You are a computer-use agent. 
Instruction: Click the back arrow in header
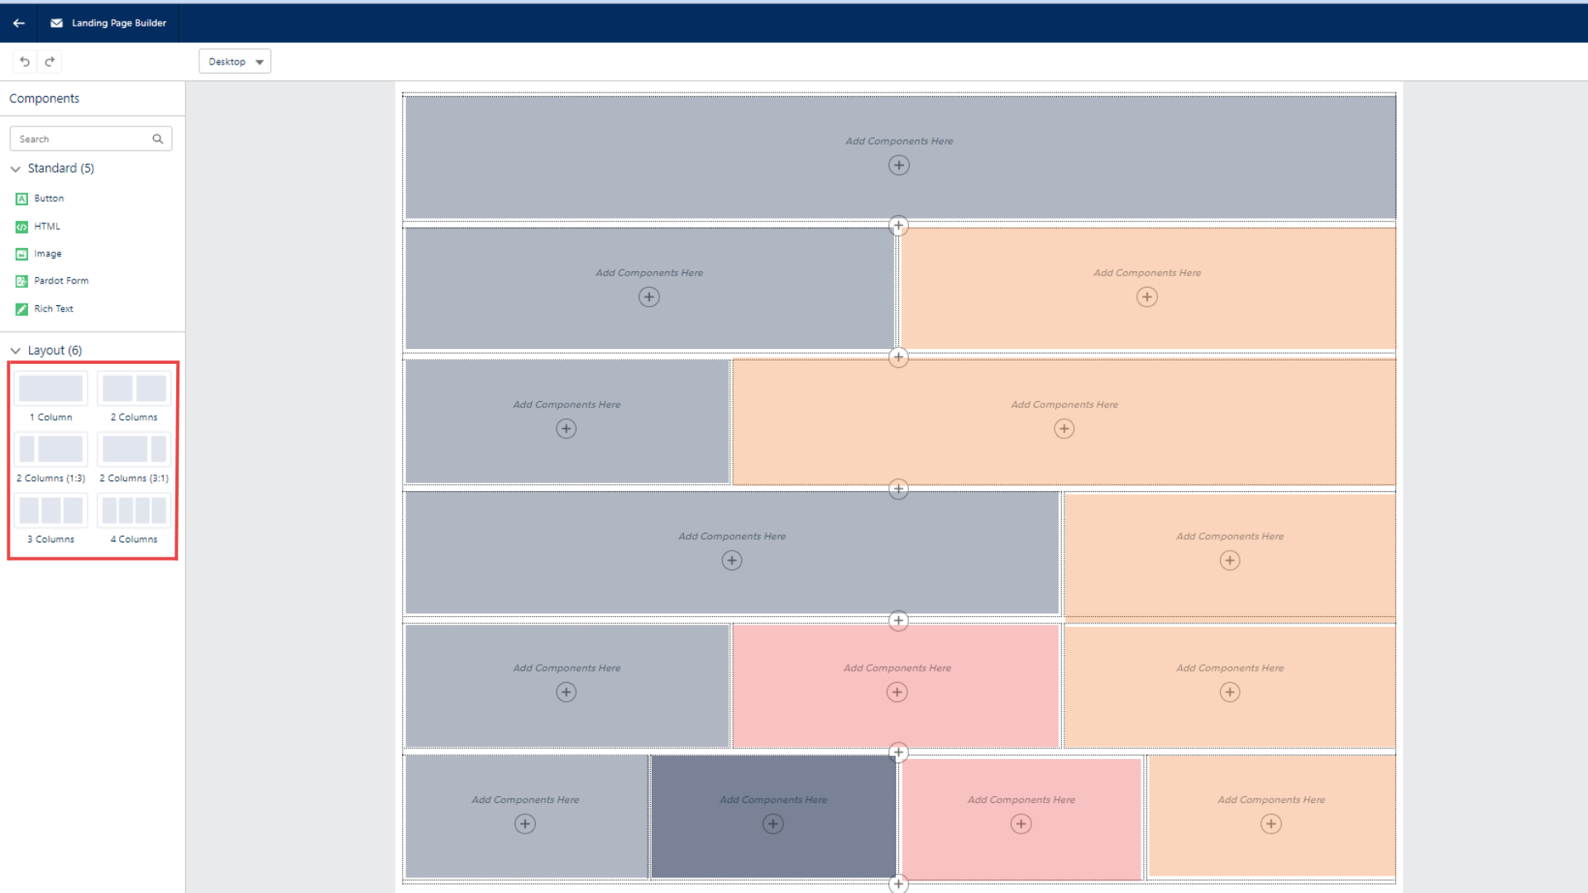tap(18, 23)
